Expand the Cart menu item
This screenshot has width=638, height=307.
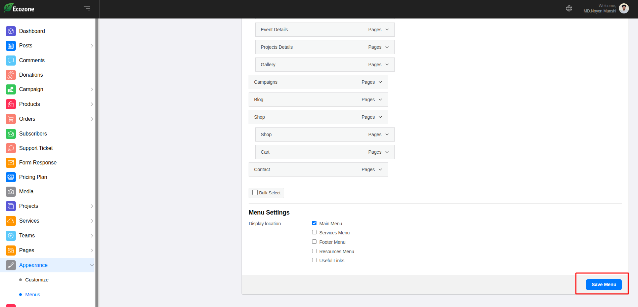[x=387, y=152]
